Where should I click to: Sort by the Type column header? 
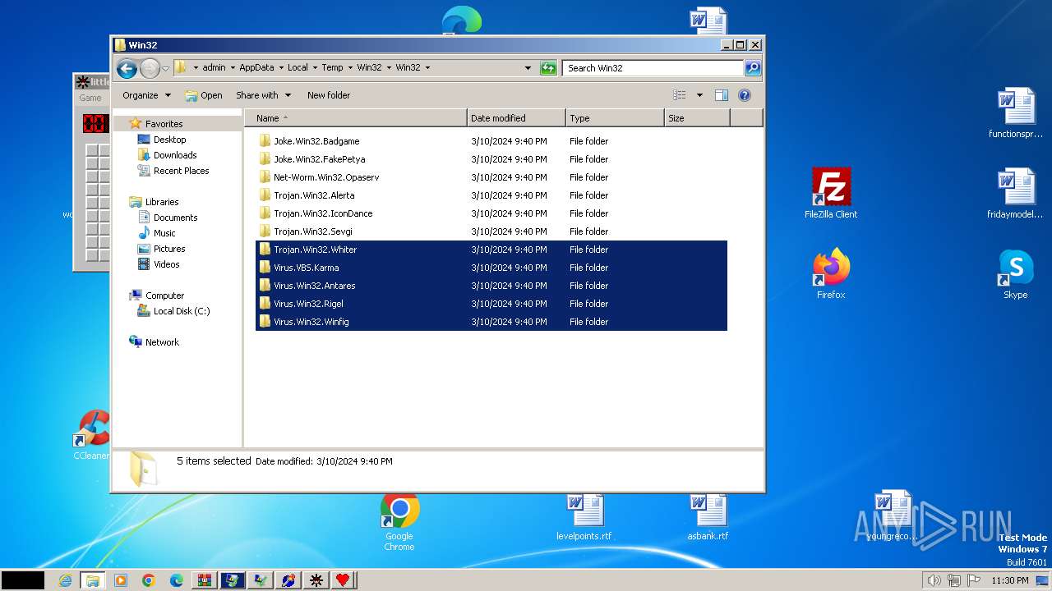[615, 118]
